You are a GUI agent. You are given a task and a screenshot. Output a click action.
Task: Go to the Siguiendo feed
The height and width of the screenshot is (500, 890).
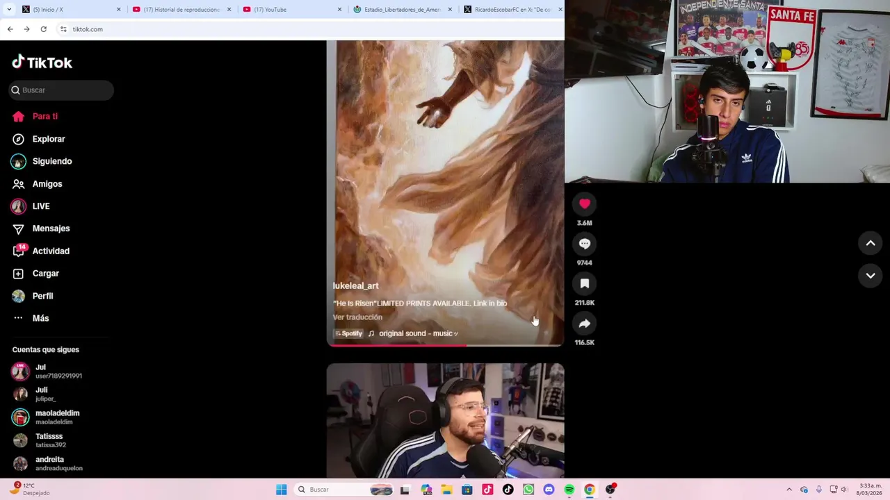click(x=42, y=161)
